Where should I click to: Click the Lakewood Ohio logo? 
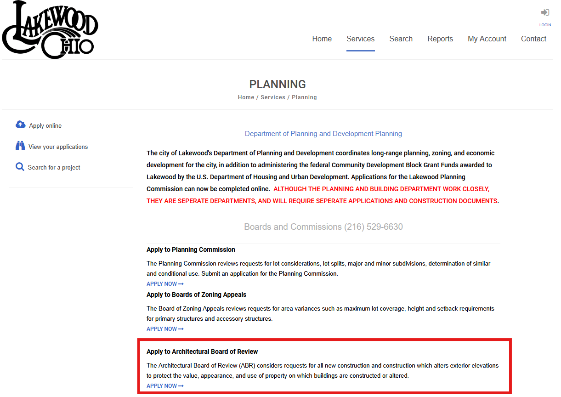pyautogui.click(x=50, y=30)
